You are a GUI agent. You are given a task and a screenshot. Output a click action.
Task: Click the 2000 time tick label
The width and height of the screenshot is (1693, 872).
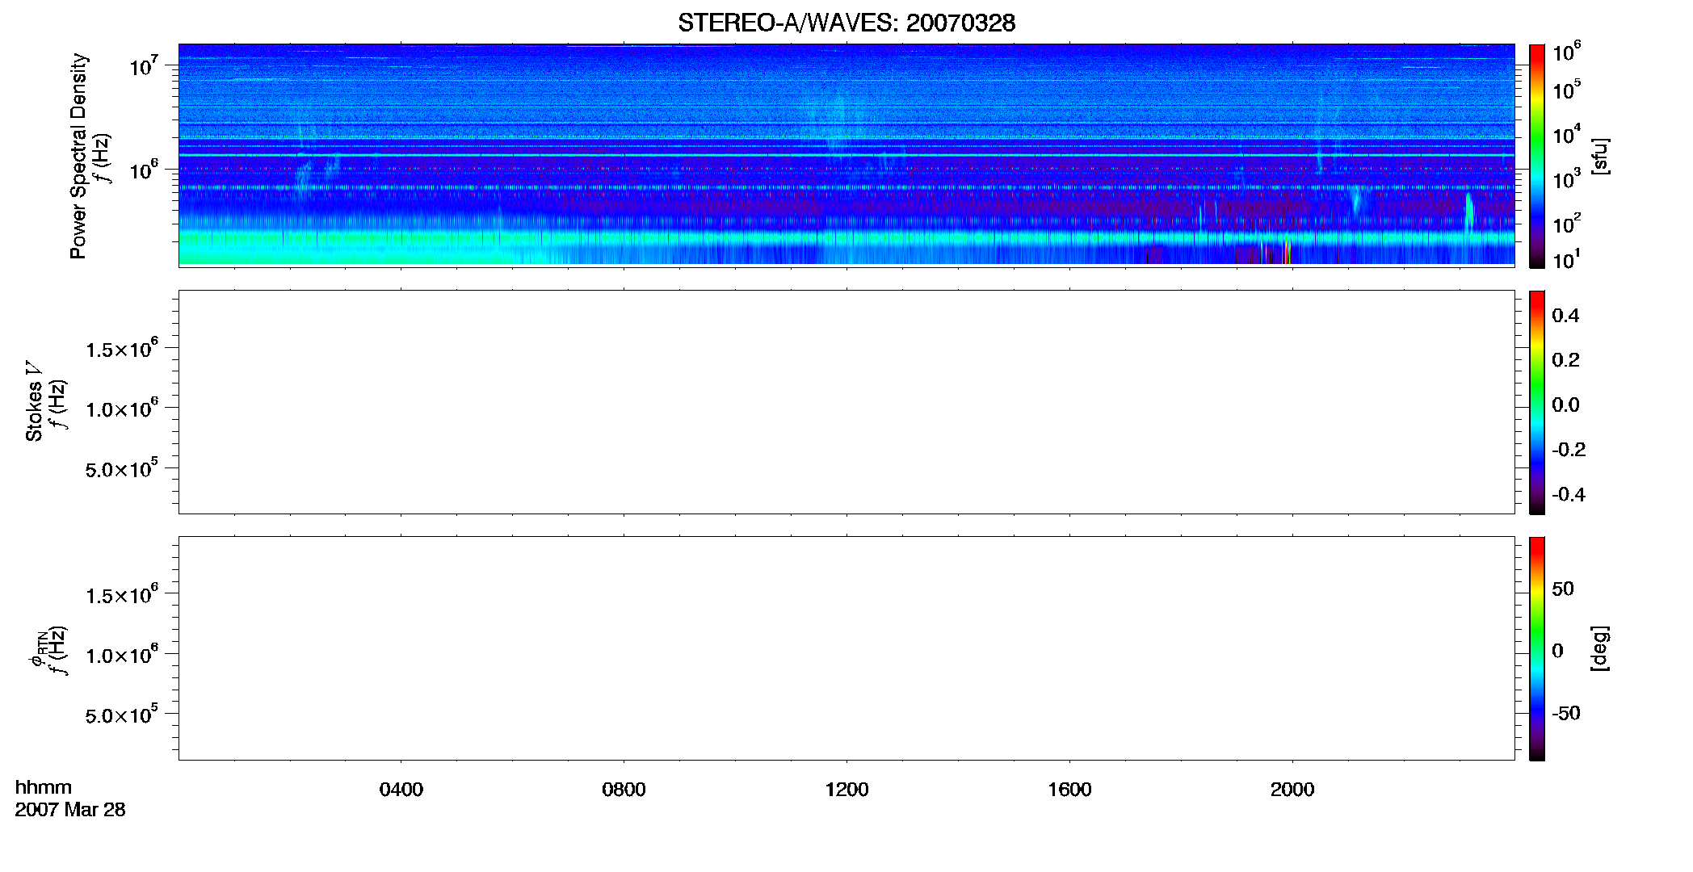[1292, 790]
